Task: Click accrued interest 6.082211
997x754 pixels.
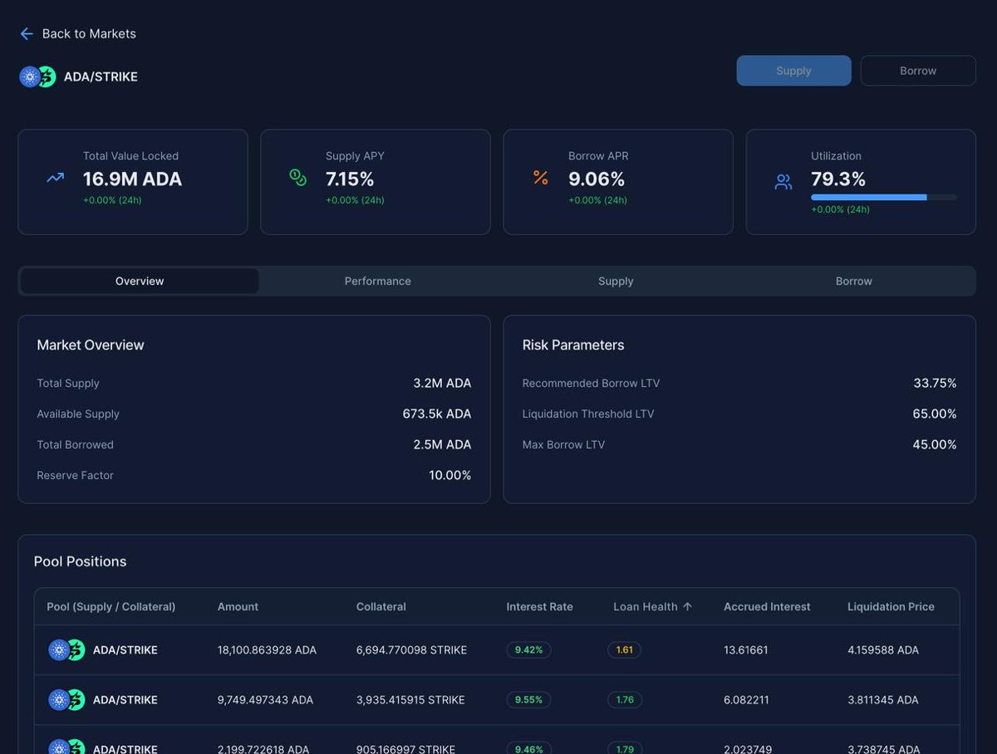Action: click(x=746, y=700)
